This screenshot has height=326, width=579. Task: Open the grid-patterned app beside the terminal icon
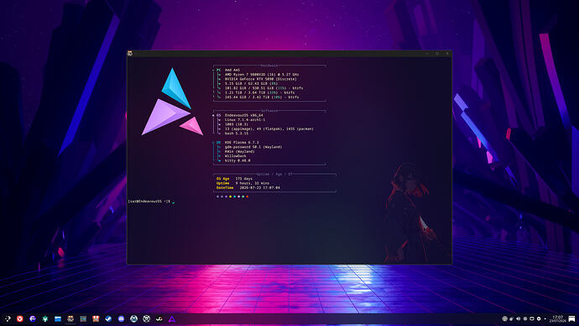[x=83, y=318]
